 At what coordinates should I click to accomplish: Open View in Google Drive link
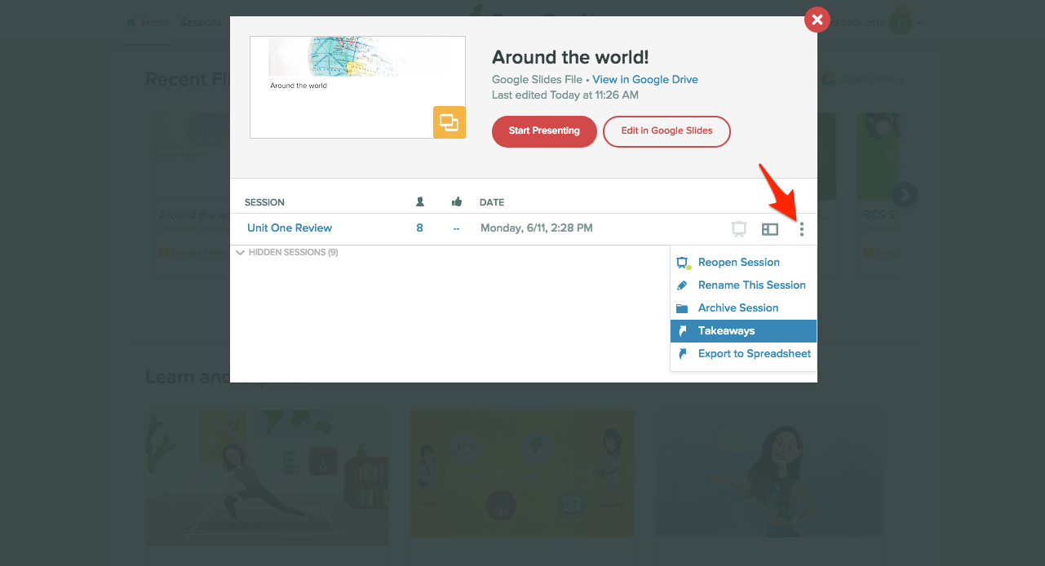pyautogui.click(x=645, y=80)
